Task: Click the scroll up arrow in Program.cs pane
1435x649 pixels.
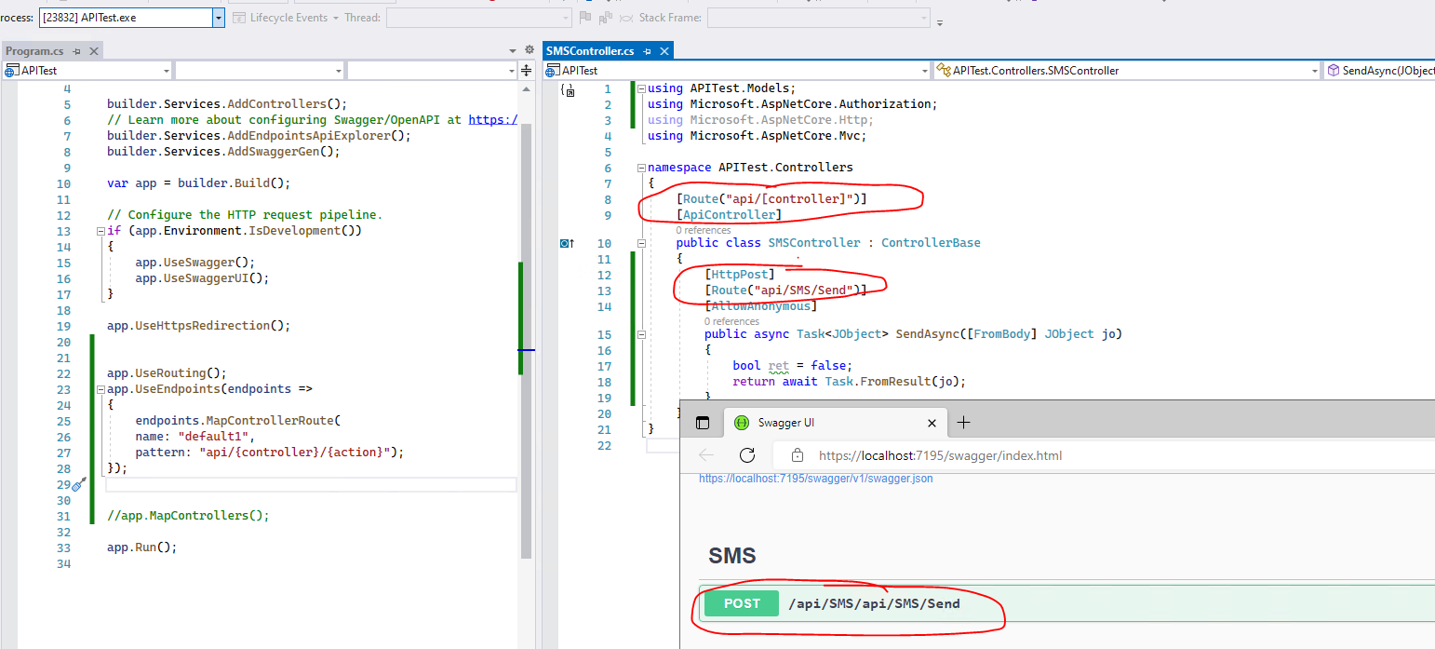Action: click(526, 88)
